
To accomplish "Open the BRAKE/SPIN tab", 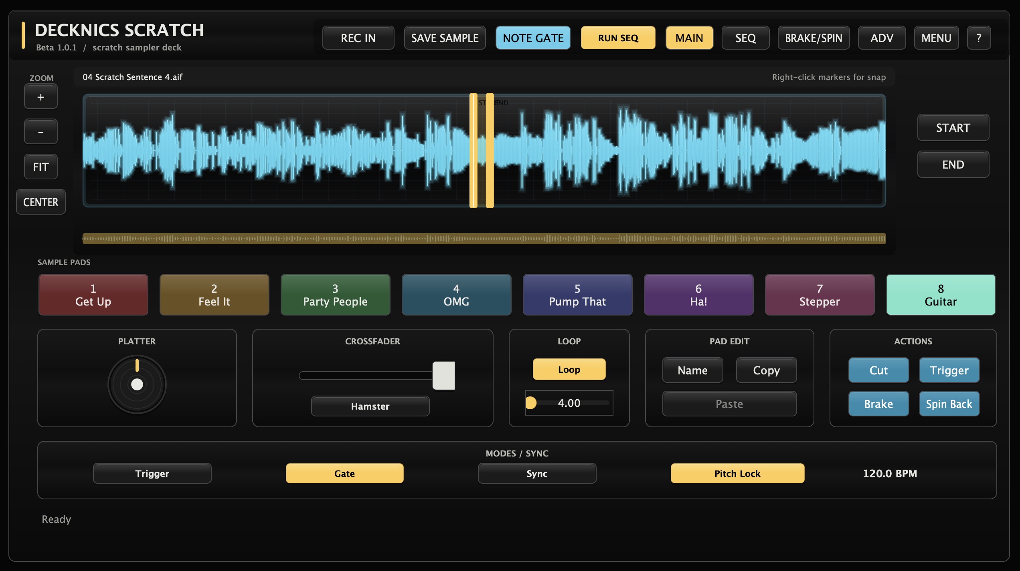I will (x=814, y=38).
